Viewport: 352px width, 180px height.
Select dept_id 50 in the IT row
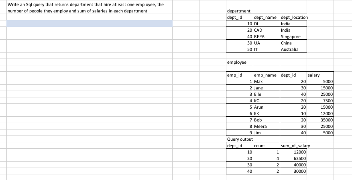point(240,49)
